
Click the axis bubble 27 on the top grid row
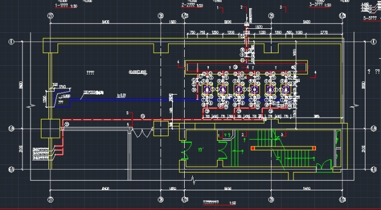click(50, 16)
